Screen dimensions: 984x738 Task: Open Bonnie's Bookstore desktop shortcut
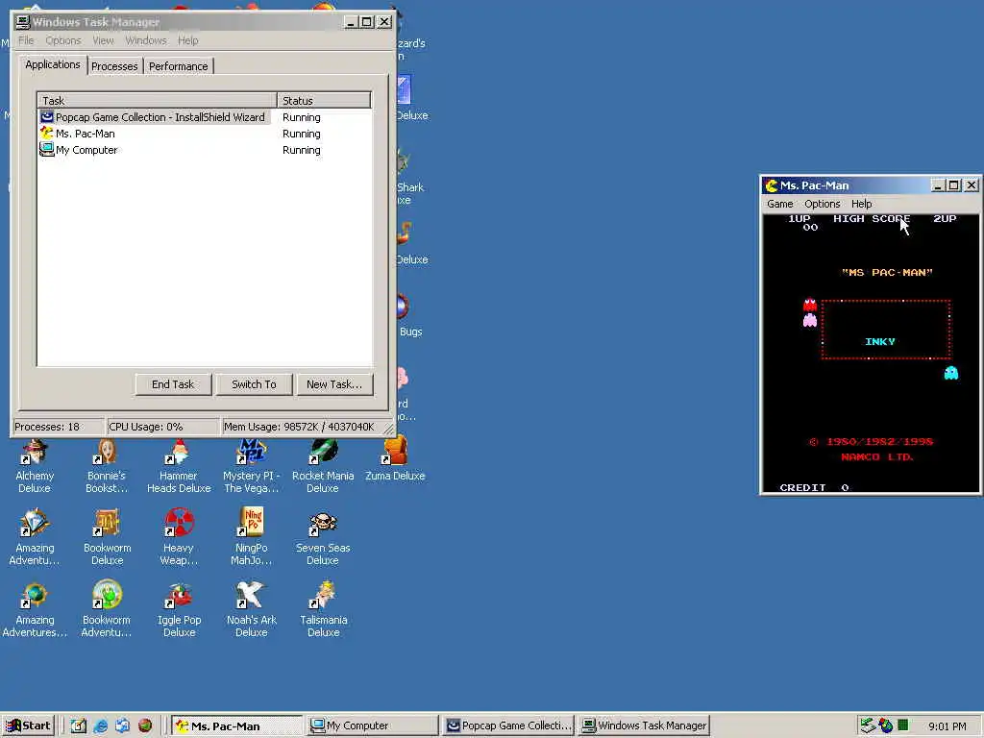pos(107,466)
